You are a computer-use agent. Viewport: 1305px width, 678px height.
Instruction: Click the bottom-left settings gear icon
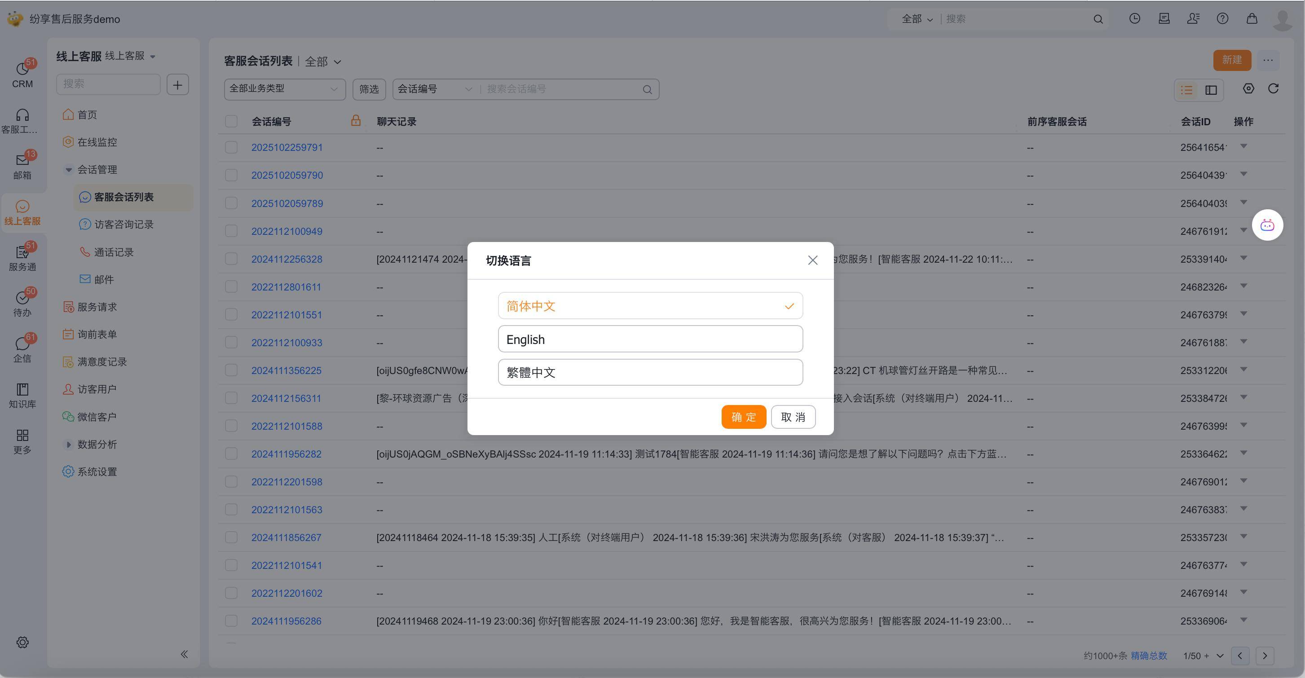pos(22,642)
